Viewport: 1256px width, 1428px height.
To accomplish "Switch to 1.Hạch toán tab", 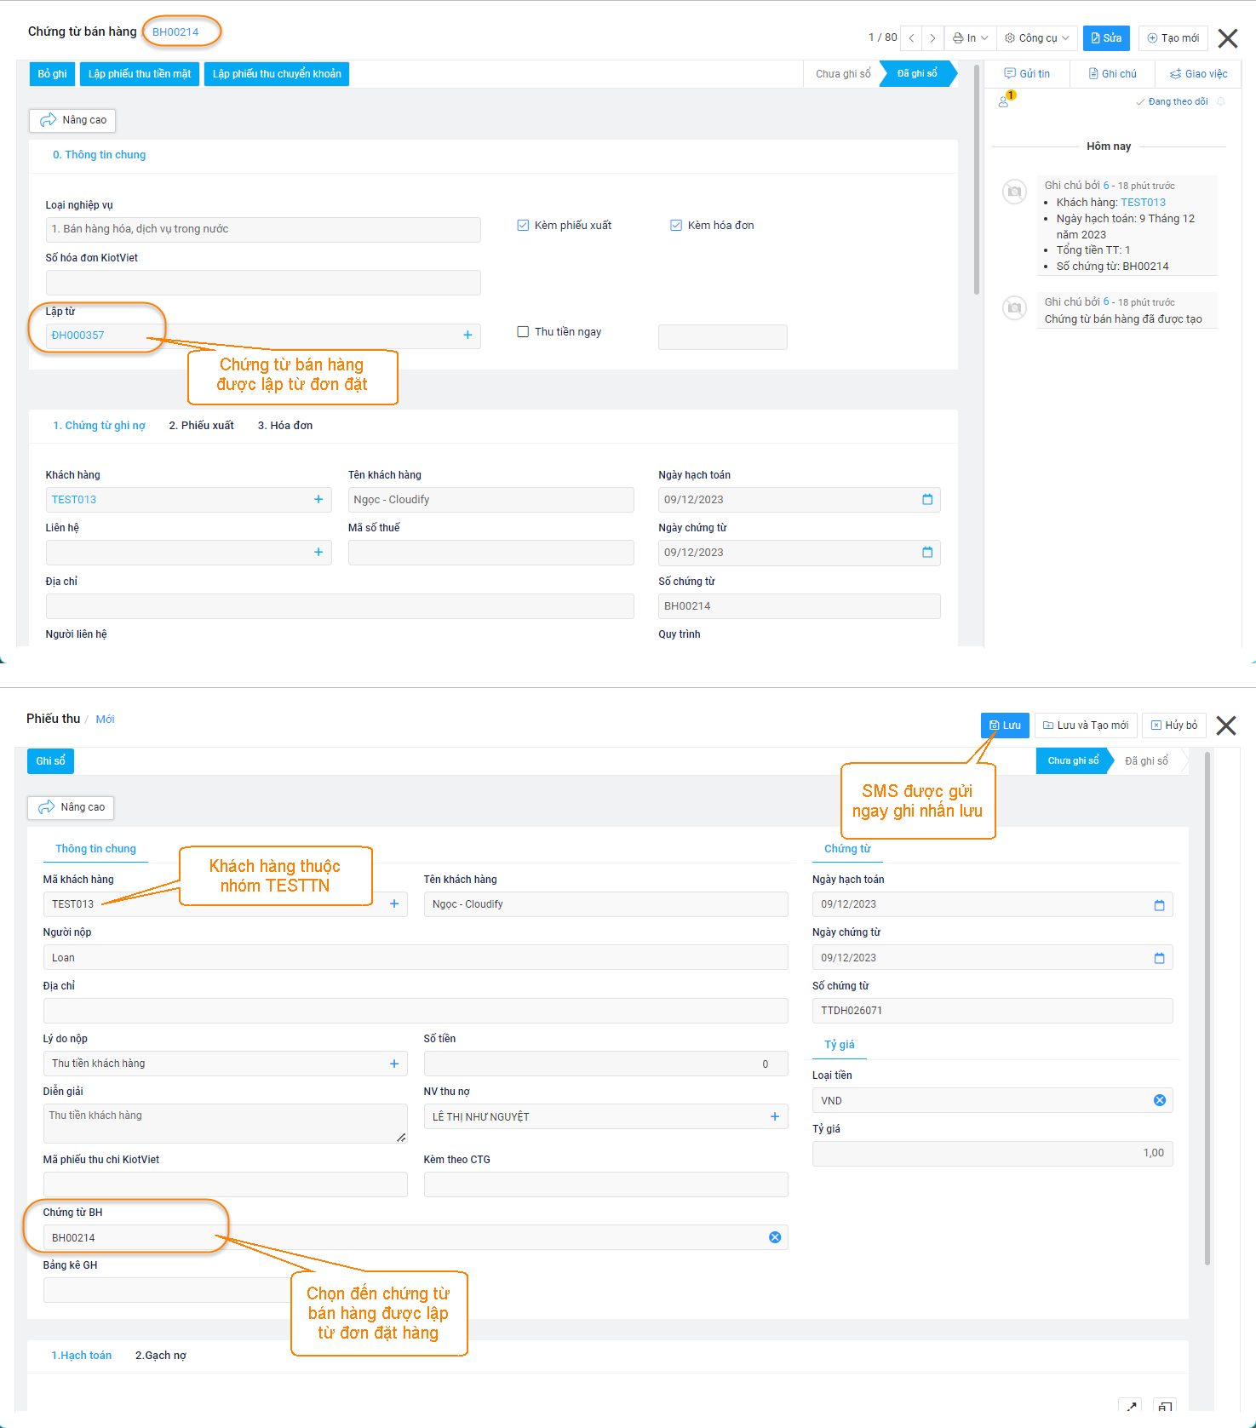I will (x=81, y=1356).
